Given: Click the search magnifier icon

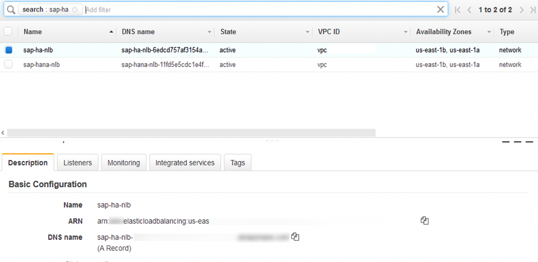Looking at the screenshot, I should point(10,10).
